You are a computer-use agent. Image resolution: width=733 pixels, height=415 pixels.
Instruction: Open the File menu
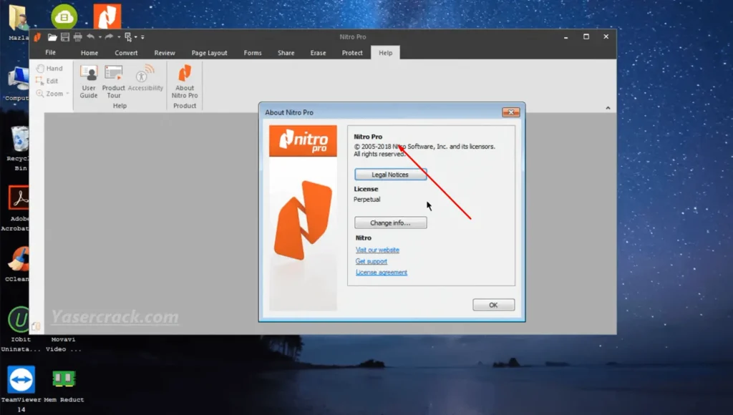click(x=51, y=53)
